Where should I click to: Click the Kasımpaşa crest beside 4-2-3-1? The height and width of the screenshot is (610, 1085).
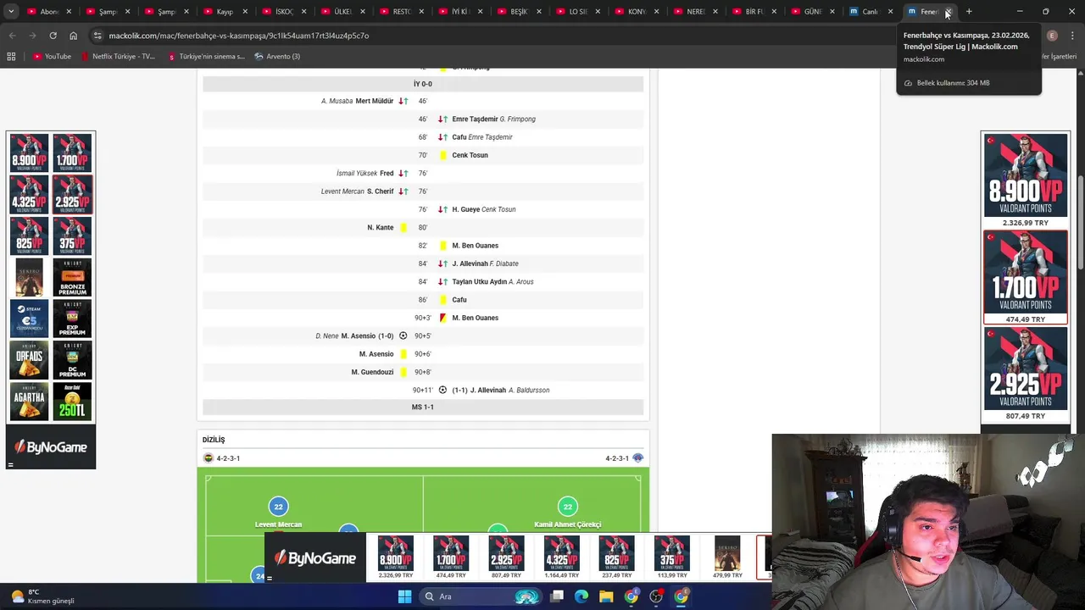click(638, 458)
